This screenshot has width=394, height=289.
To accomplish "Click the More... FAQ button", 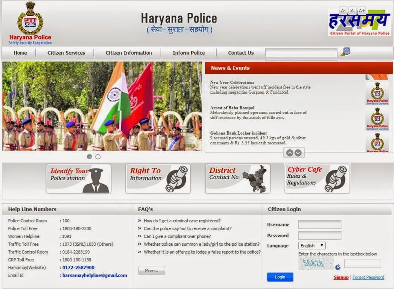I will (151, 271).
